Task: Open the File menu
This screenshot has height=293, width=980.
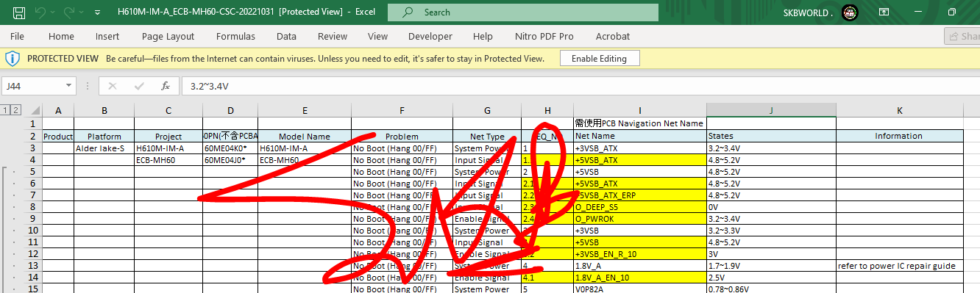Action: (17, 36)
